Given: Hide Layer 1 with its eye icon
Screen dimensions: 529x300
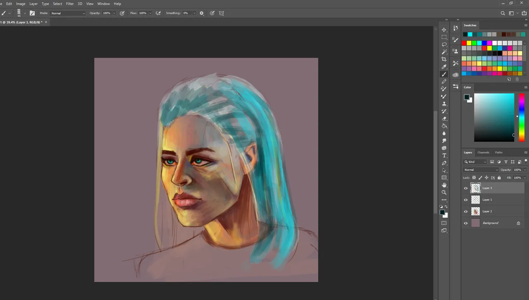Looking at the screenshot, I should pos(466,200).
